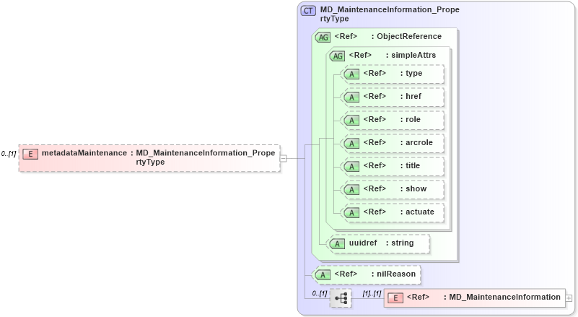Click the A icon of uuidref attribute

337,244
